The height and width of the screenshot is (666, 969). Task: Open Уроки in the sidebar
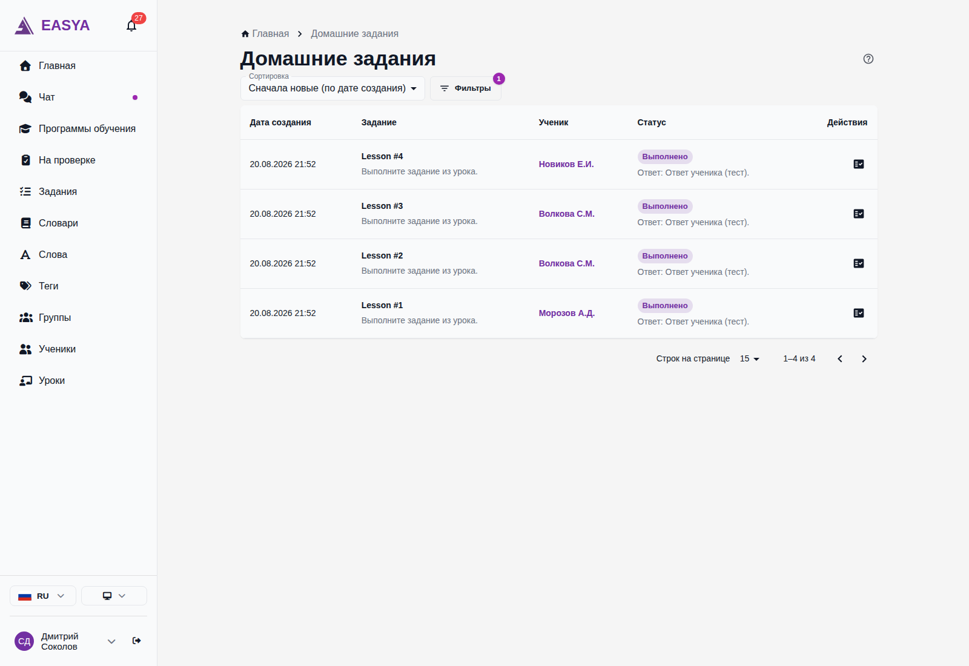[x=79, y=381]
